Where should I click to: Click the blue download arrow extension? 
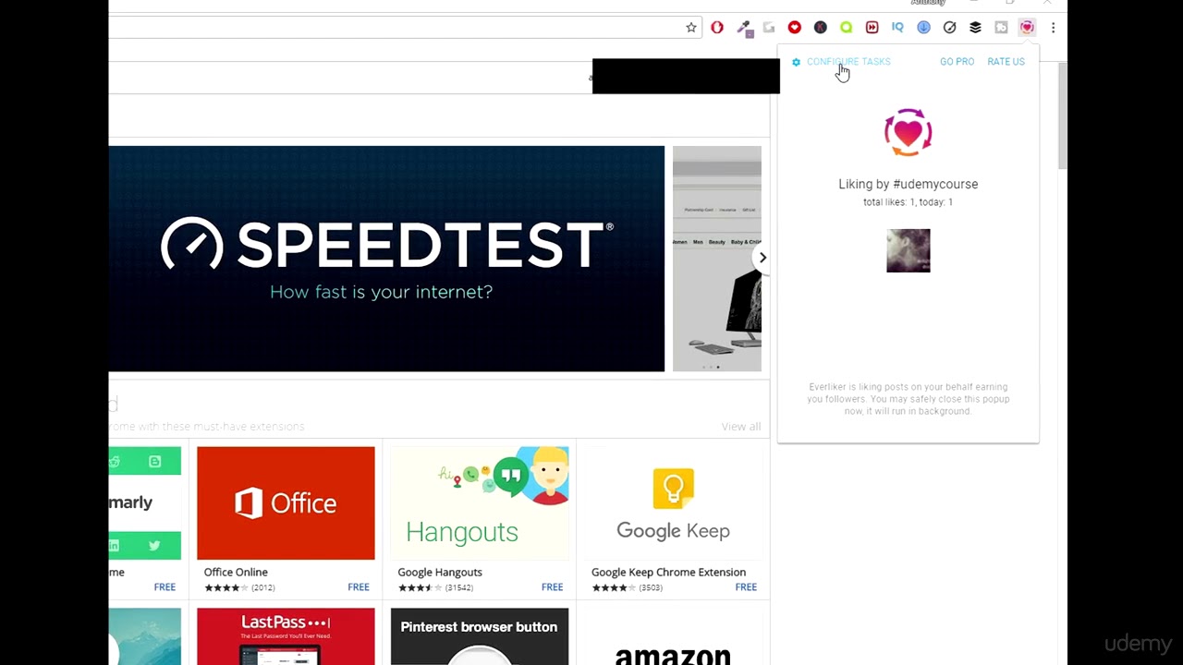(x=924, y=28)
